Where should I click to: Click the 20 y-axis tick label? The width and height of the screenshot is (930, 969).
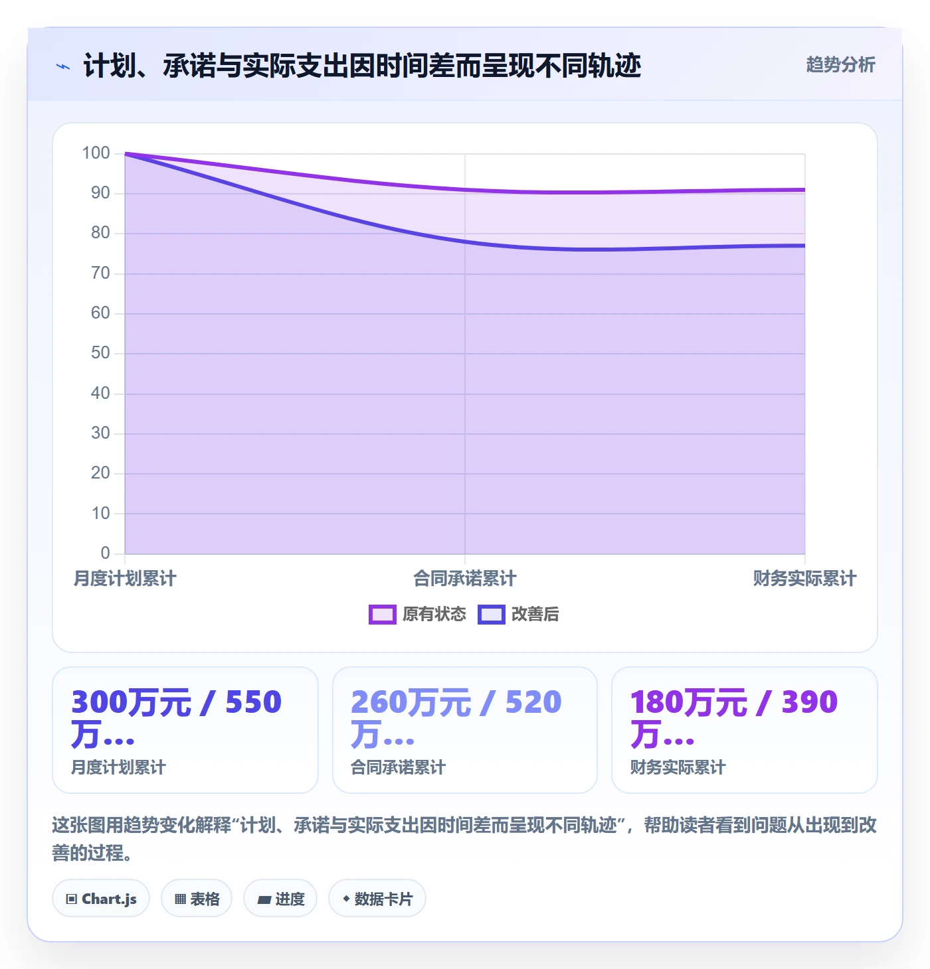pos(100,473)
